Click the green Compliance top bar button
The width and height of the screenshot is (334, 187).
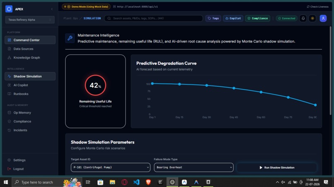257,18
